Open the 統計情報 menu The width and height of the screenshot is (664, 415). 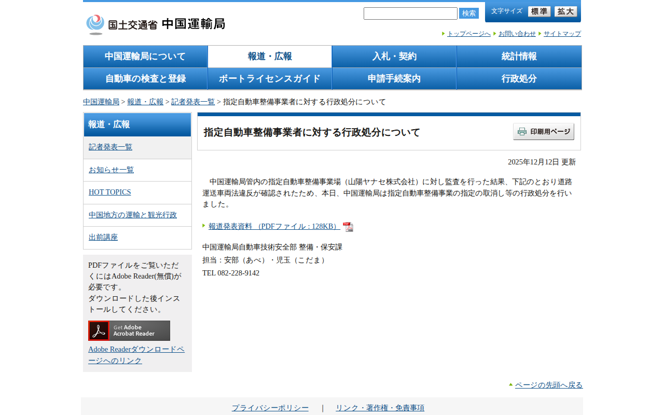point(519,57)
